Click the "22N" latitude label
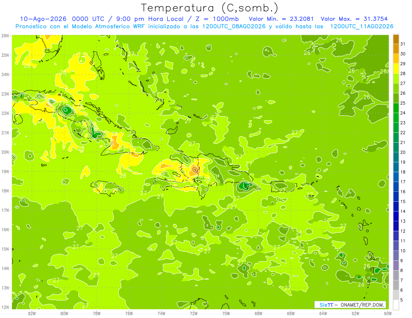Screen dimensions: 412x318 tap(5, 113)
